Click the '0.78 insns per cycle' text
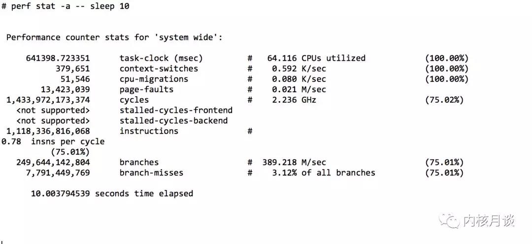The height and width of the screenshot is (244, 532). 53,141
